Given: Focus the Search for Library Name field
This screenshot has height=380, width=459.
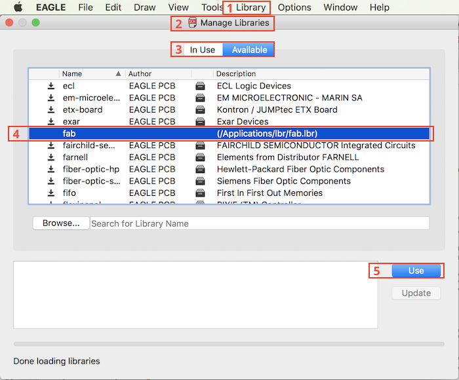Looking at the screenshot, I should 260,223.
